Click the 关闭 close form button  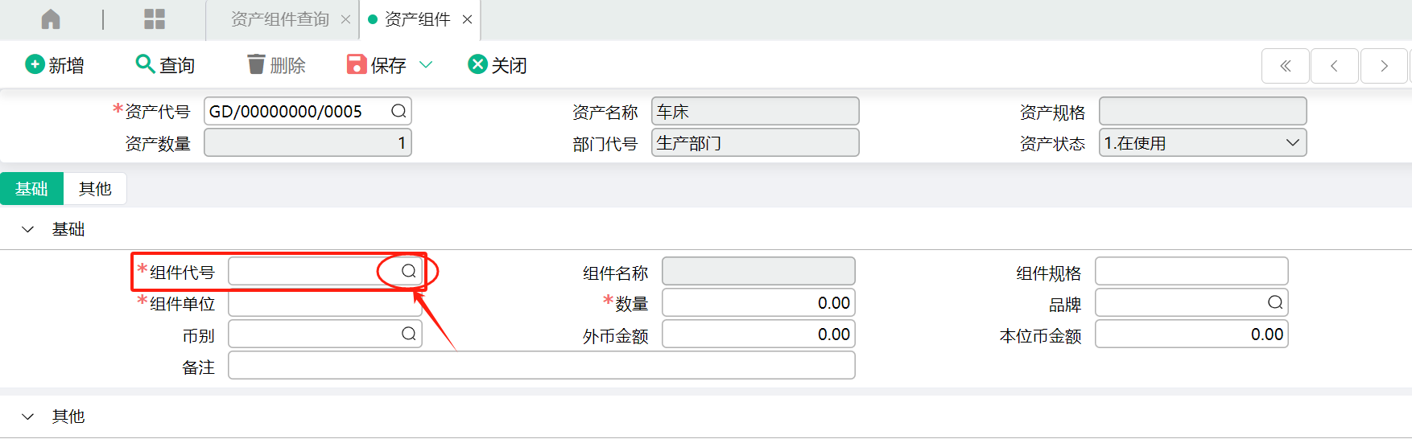click(x=498, y=64)
